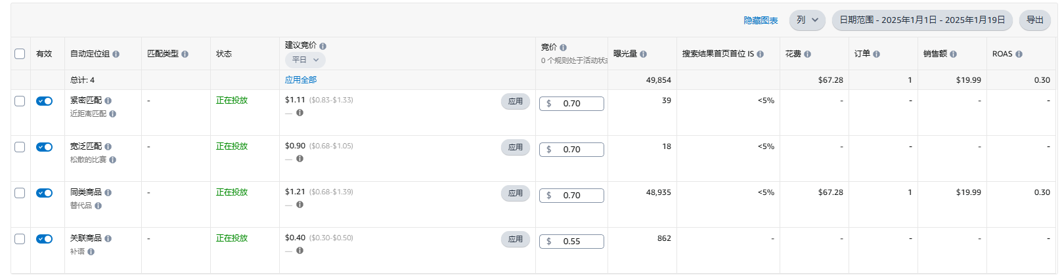Image resolution: width=1062 pixels, height=277 pixels.
Task: Click info icon next to 销售额 header
Action: coord(953,54)
